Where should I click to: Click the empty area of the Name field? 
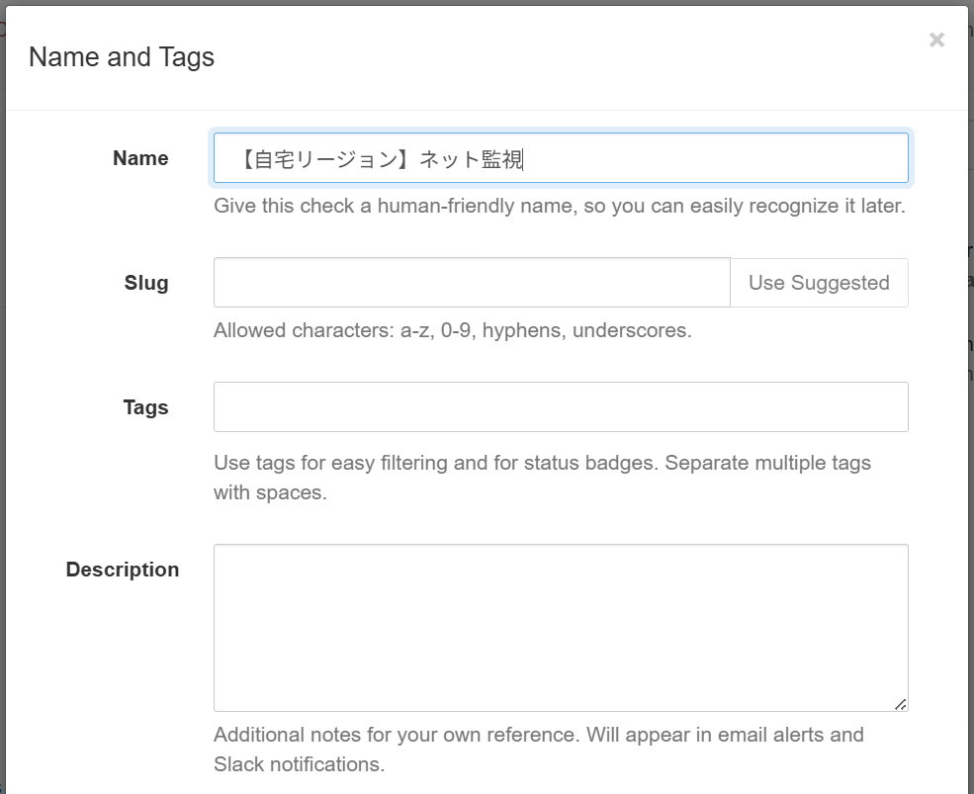pos(714,158)
